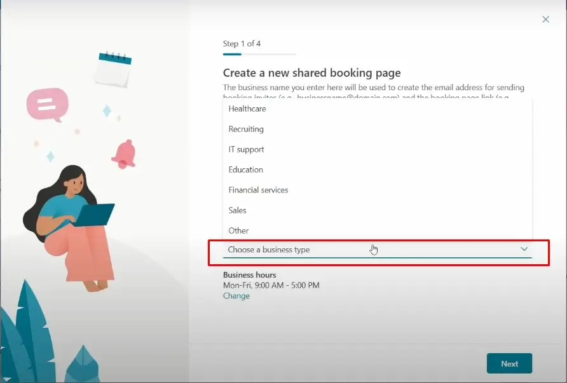Click the pink speech bubble icon
567x383 pixels.
click(47, 104)
